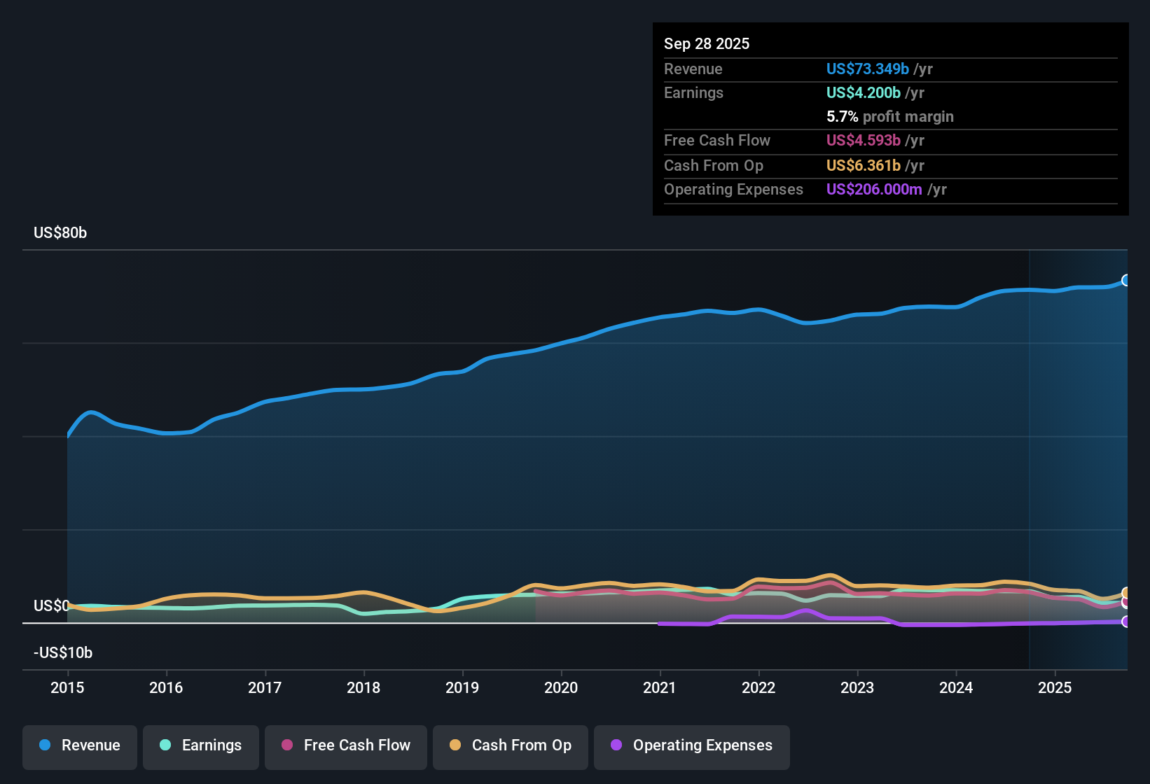Click the 2015 label on the time axis
Image resolution: width=1150 pixels, height=784 pixels.
point(67,687)
